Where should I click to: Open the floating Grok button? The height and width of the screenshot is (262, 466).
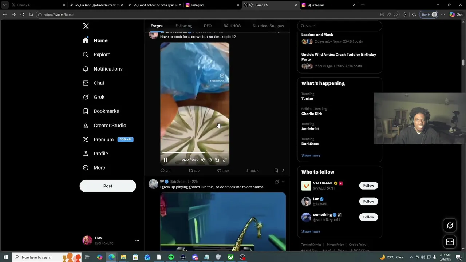click(450, 226)
